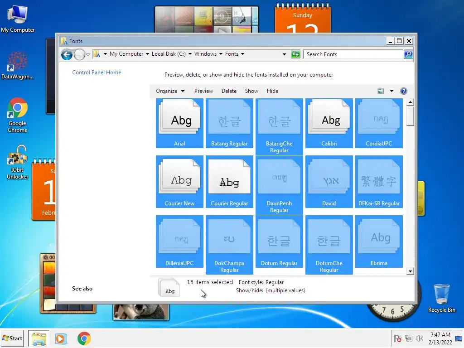464x348 pixels.
Task: Click the scrollbar up arrow
Action: pyautogui.click(x=410, y=102)
